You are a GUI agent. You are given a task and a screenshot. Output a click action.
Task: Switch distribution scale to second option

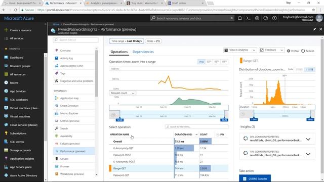[x=310, y=70]
